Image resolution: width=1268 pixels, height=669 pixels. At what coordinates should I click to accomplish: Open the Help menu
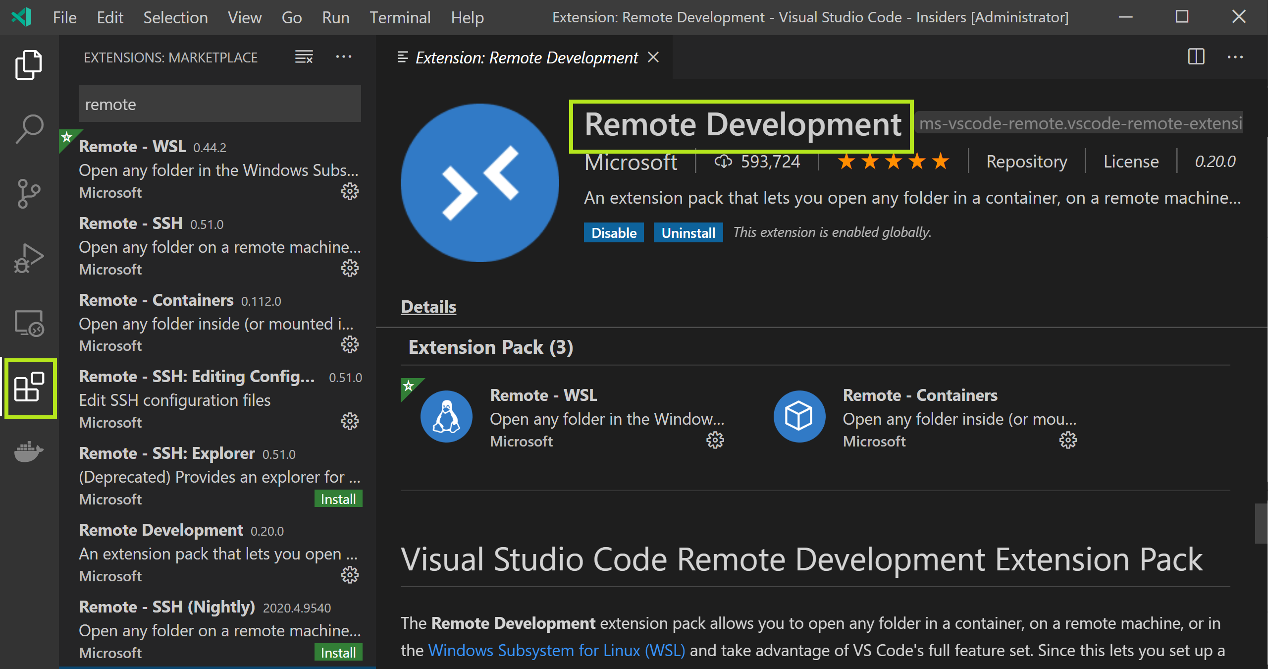(467, 18)
